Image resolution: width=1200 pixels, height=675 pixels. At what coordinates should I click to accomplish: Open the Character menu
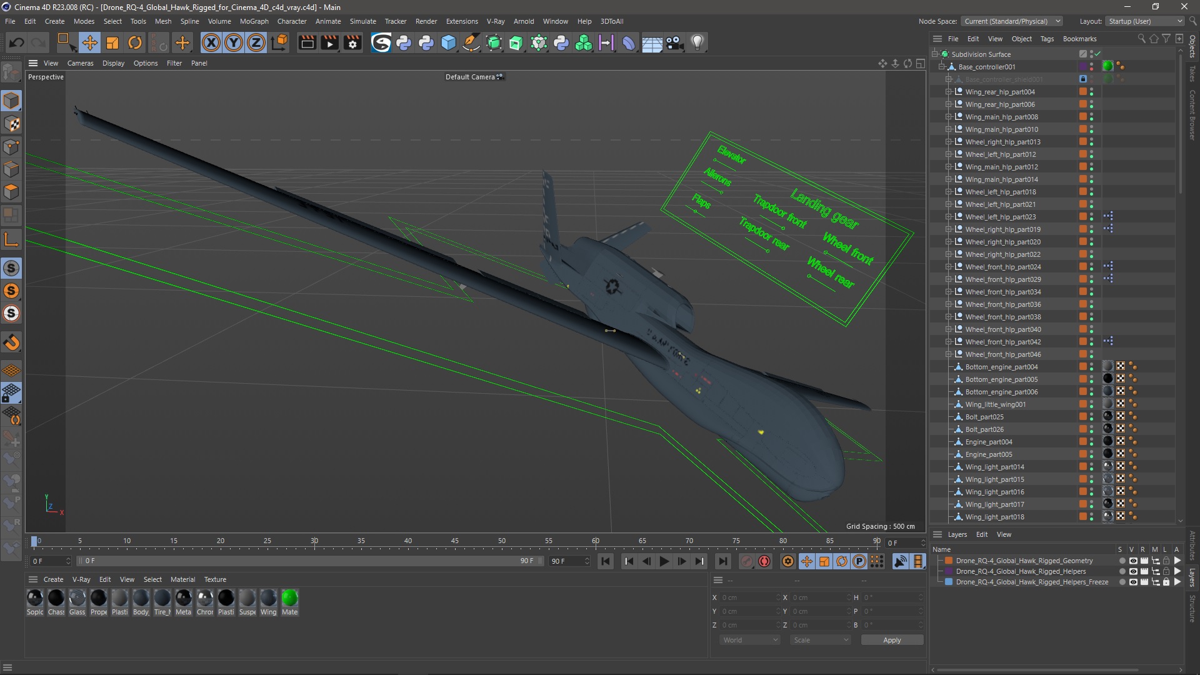(x=292, y=21)
